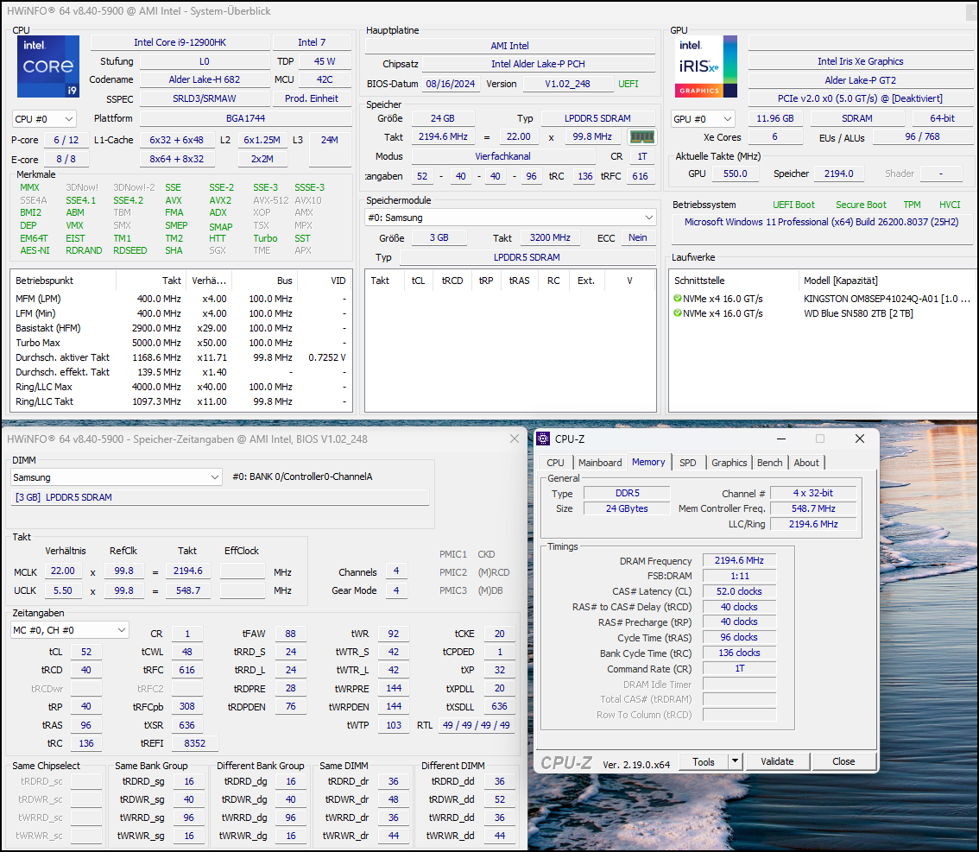Click the Secure Boot status label

click(x=861, y=205)
